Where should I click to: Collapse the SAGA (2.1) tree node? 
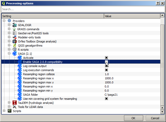pos(9,54)
